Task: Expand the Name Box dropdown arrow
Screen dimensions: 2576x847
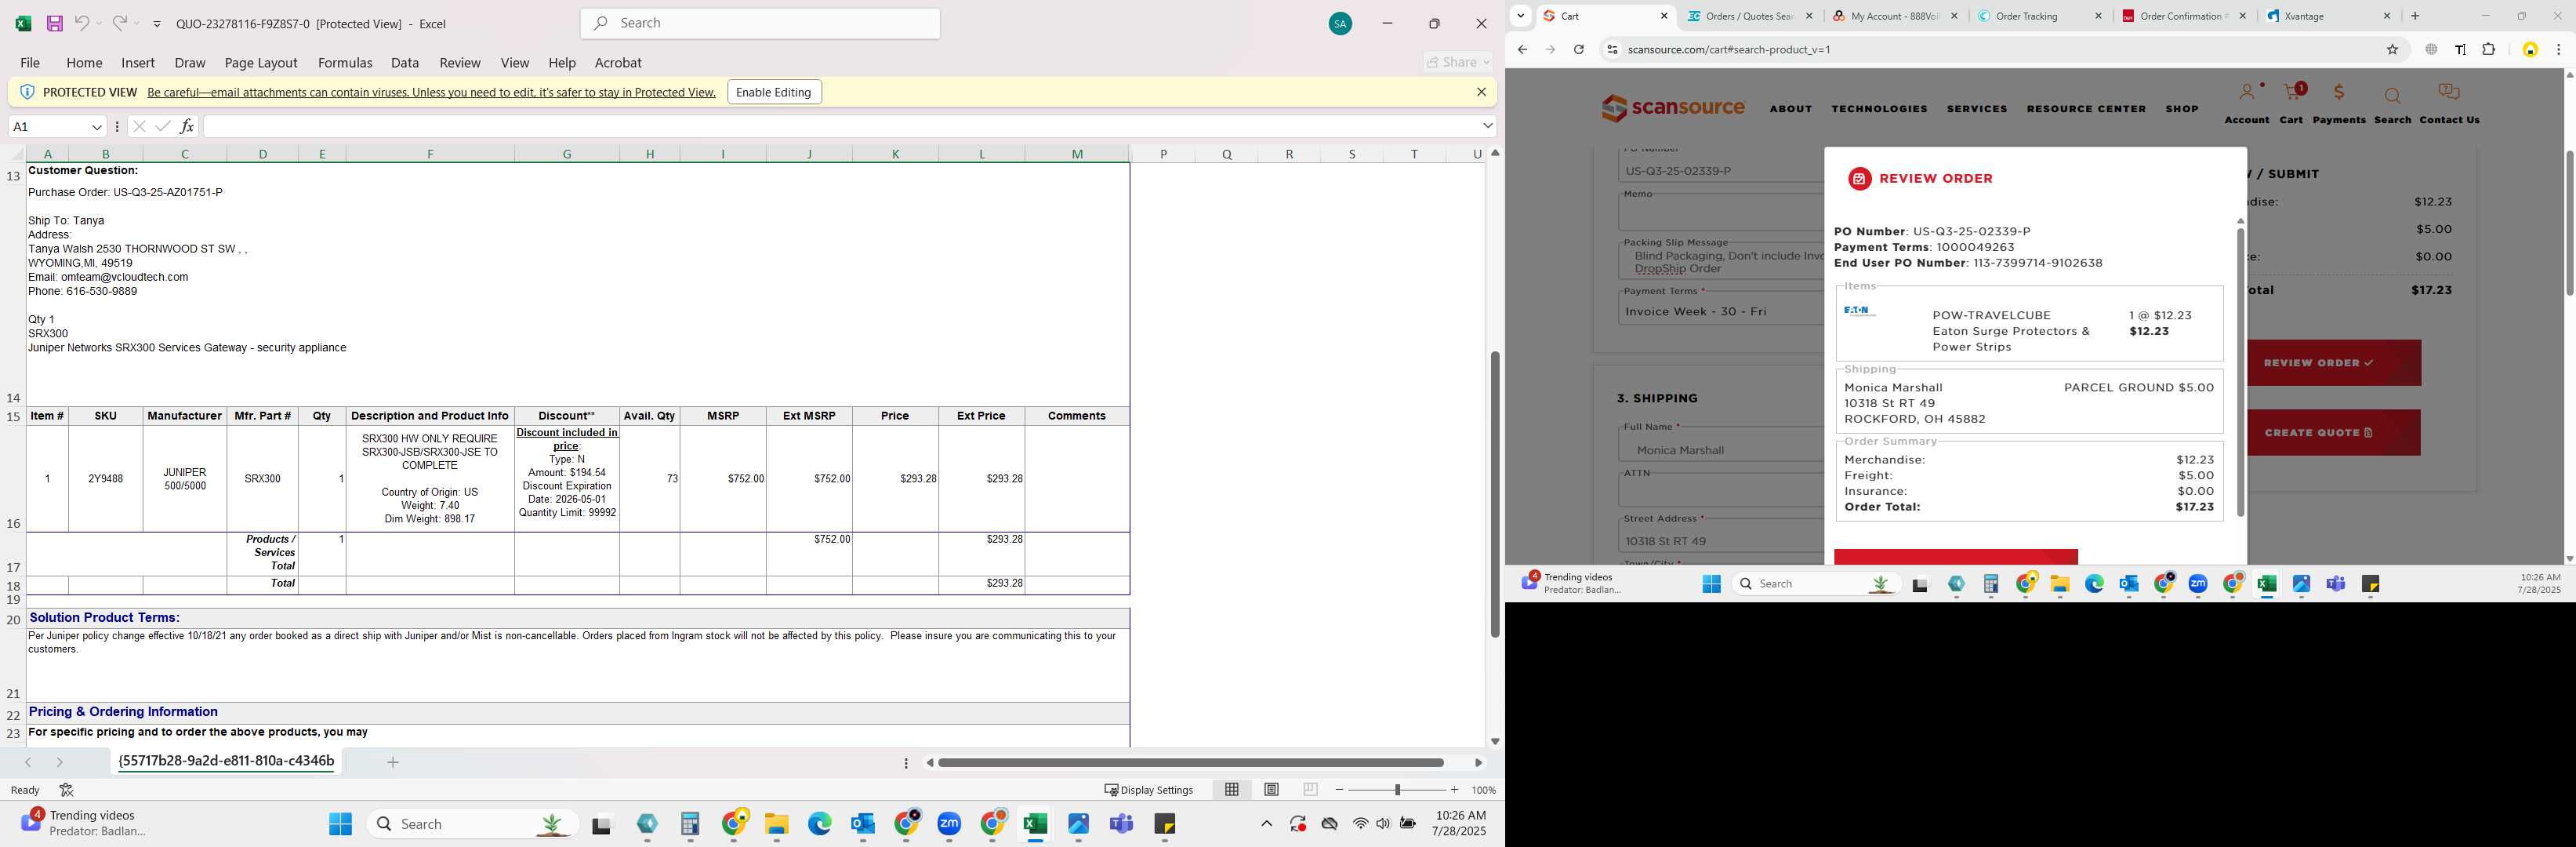Action: tap(96, 127)
